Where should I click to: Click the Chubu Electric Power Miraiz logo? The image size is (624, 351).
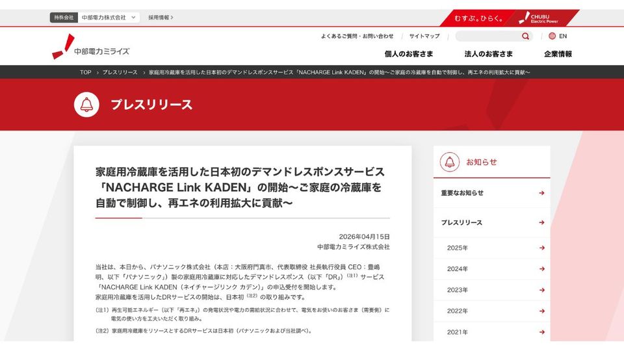tap(91, 47)
